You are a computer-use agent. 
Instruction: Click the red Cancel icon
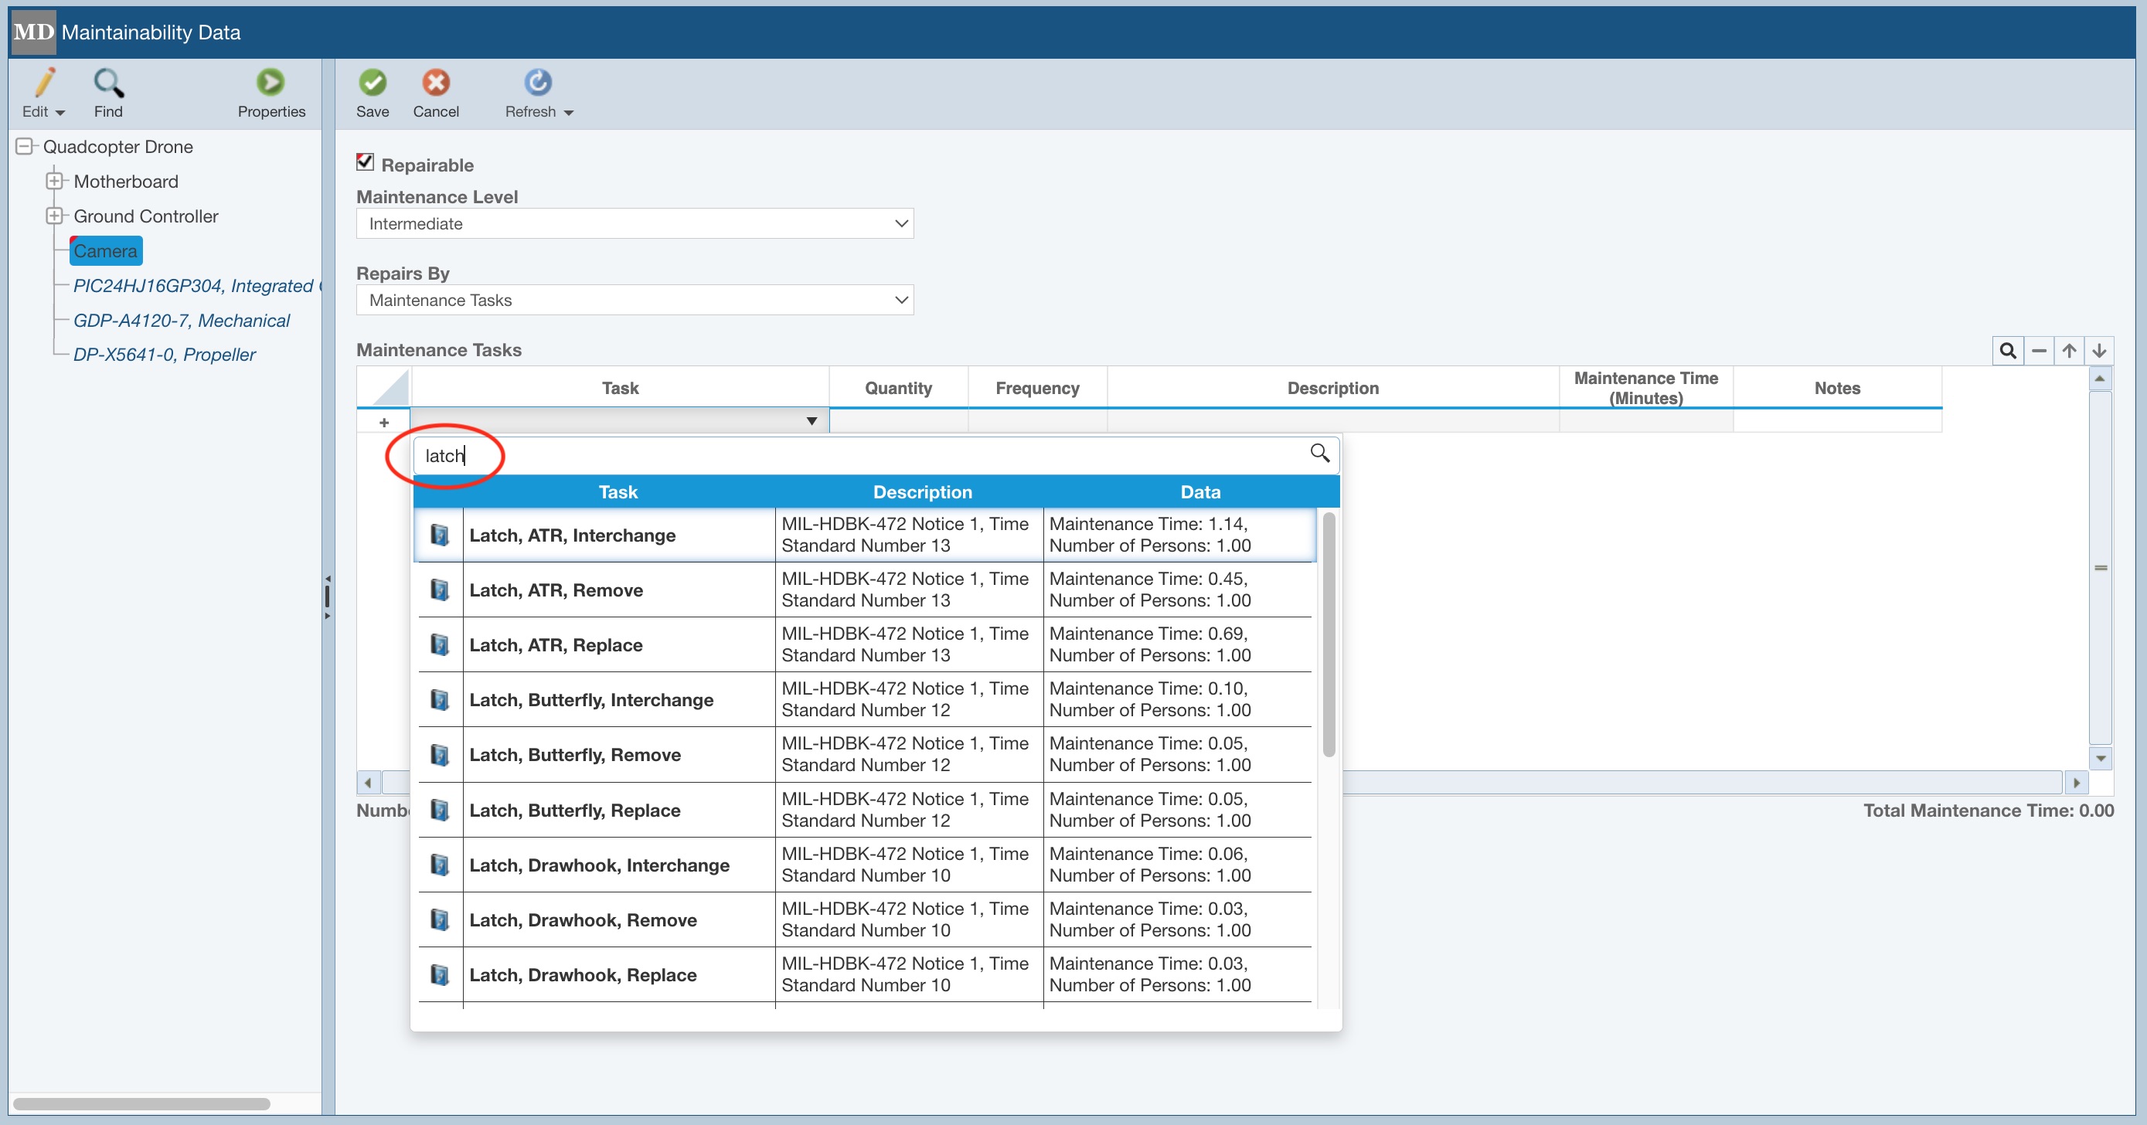435,82
